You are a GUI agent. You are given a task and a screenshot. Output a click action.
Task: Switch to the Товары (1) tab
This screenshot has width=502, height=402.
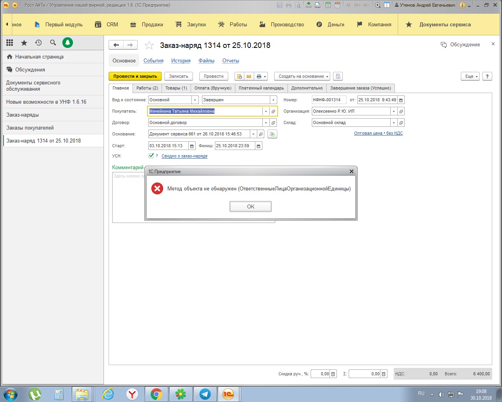(x=176, y=88)
